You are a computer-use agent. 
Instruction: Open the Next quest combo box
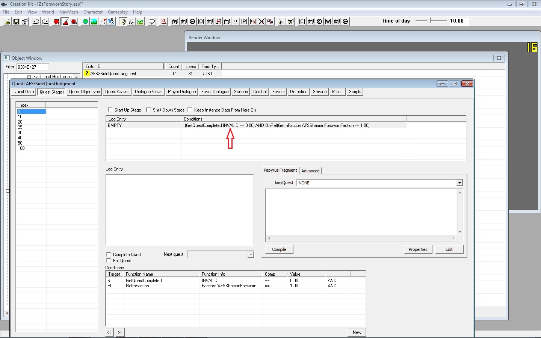pyautogui.click(x=221, y=255)
